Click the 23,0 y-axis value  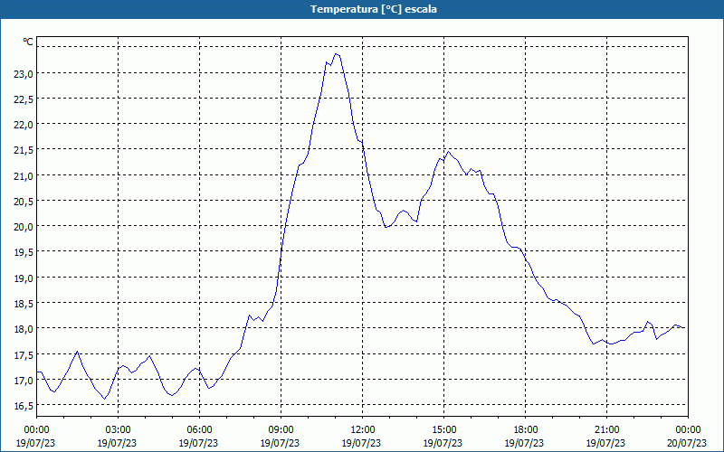point(23,74)
